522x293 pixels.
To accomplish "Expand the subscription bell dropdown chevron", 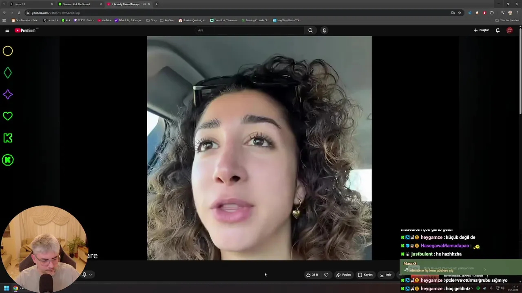I will click(91, 274).
